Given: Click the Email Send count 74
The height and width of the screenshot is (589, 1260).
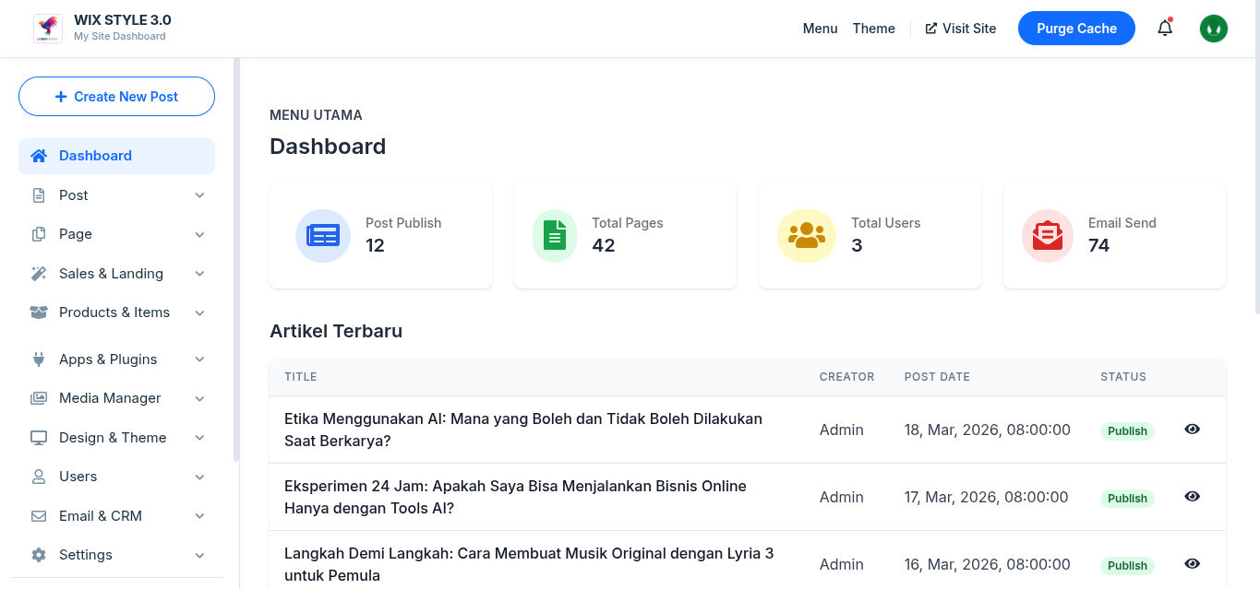Looking at the screenshot, I should coord(1098,246).
